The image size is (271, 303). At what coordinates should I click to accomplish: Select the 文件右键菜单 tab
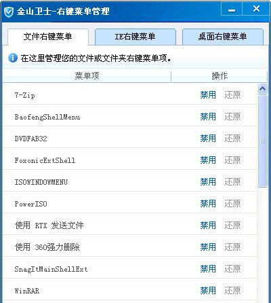pos(47,37)
